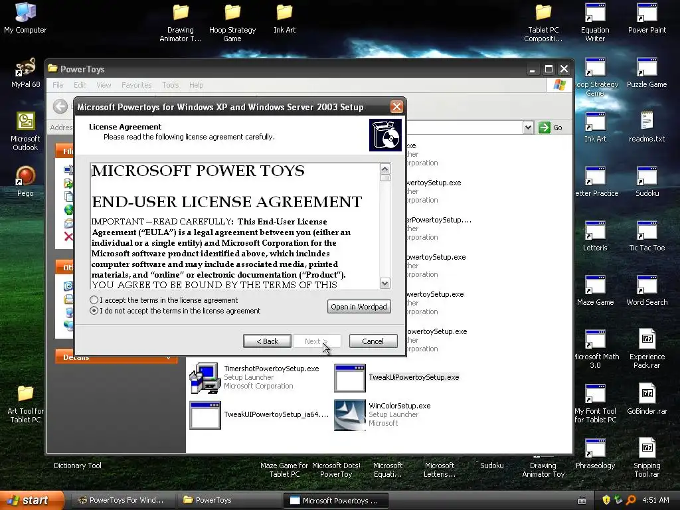Select Ink Art folder icon
The height and width of the screenshot is (510, 680).
(284, 12)
